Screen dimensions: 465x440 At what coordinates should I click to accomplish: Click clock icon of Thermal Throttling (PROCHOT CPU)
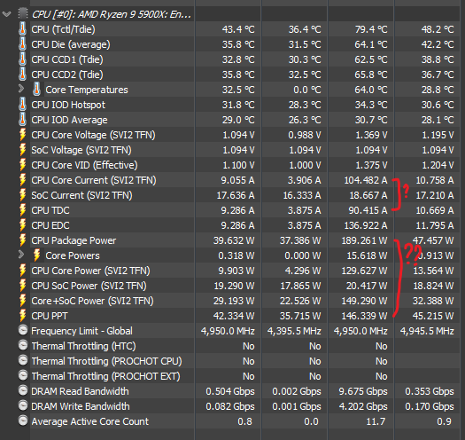pyautogui.click(x=23, y=361)
